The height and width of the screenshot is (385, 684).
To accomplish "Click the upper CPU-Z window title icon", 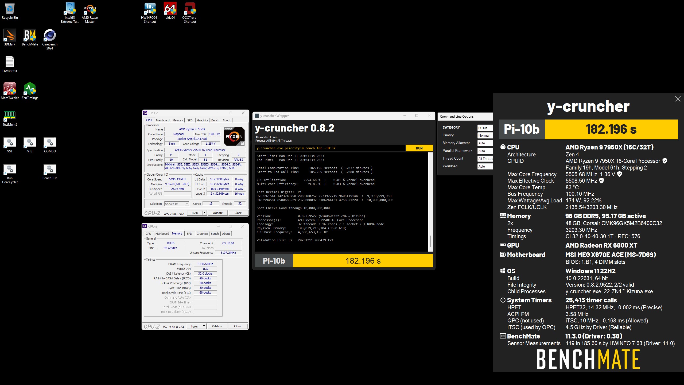I will tap(145, 113).
